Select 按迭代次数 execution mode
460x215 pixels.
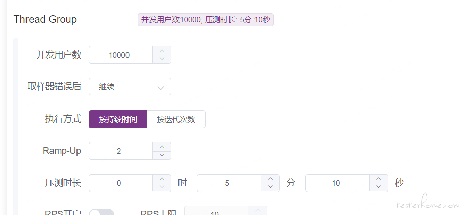click(x=176, y=120)
